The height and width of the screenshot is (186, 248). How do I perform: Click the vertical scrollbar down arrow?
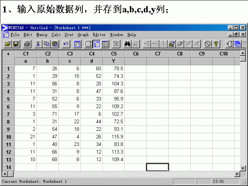(243, 168)
